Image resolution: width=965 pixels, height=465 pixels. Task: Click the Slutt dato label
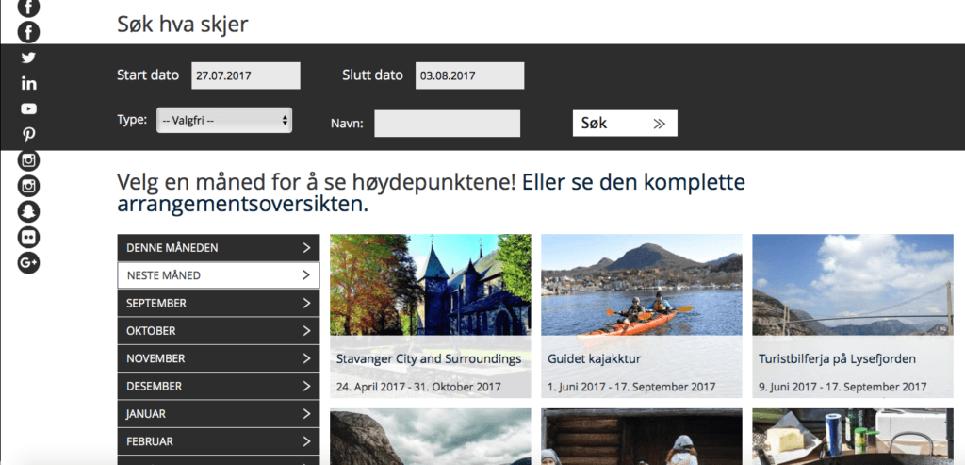pyautogui.click(x=372, y=75)
